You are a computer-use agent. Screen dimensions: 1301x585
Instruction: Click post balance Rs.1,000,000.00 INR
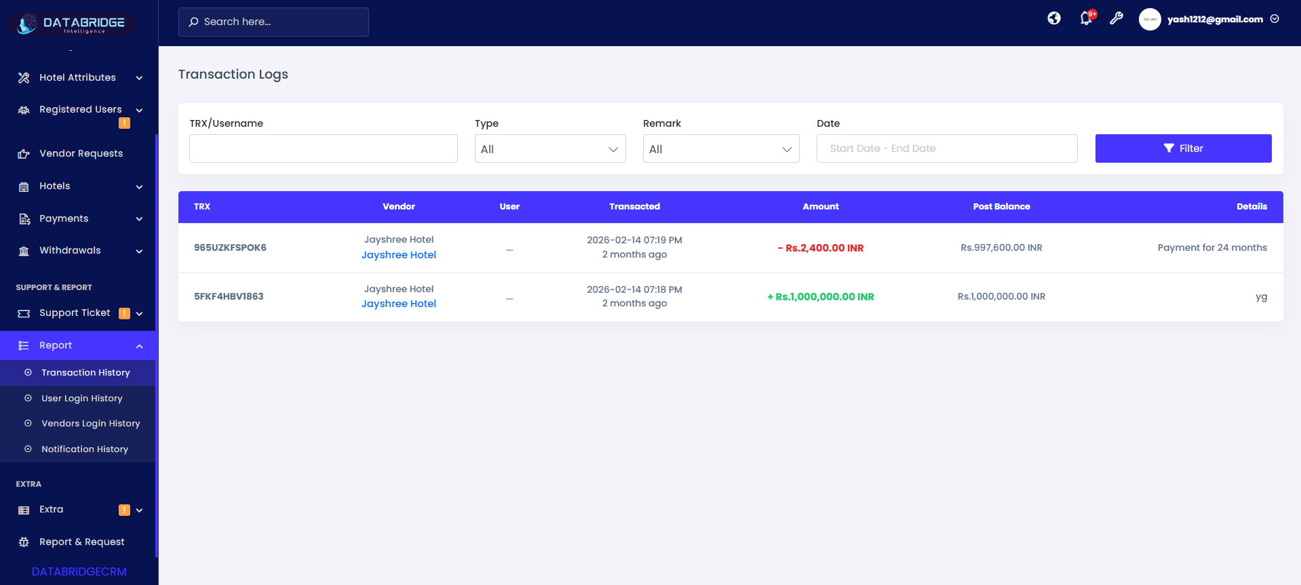1001,296
